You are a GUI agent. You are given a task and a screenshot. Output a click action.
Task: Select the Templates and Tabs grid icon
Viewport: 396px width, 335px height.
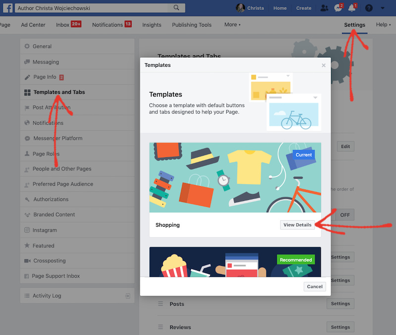[x=28, y=92]
